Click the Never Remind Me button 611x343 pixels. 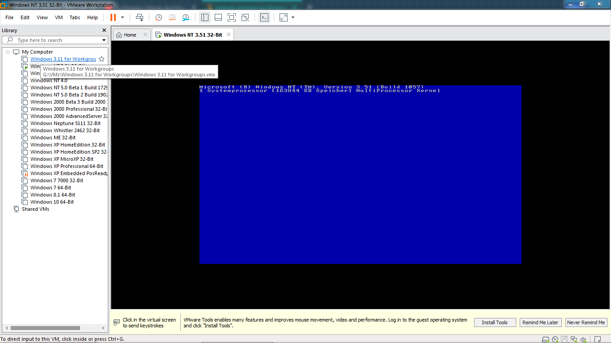coord(586,322)
